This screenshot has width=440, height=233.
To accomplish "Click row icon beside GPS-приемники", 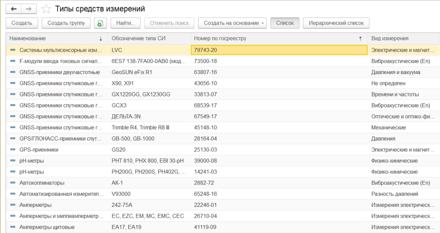I will (x=12, y=149).
